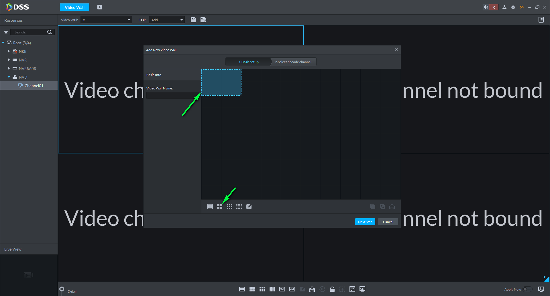550x296 pixels.
Task: Expand the NVR6A08 tree node
Action: 9,68
